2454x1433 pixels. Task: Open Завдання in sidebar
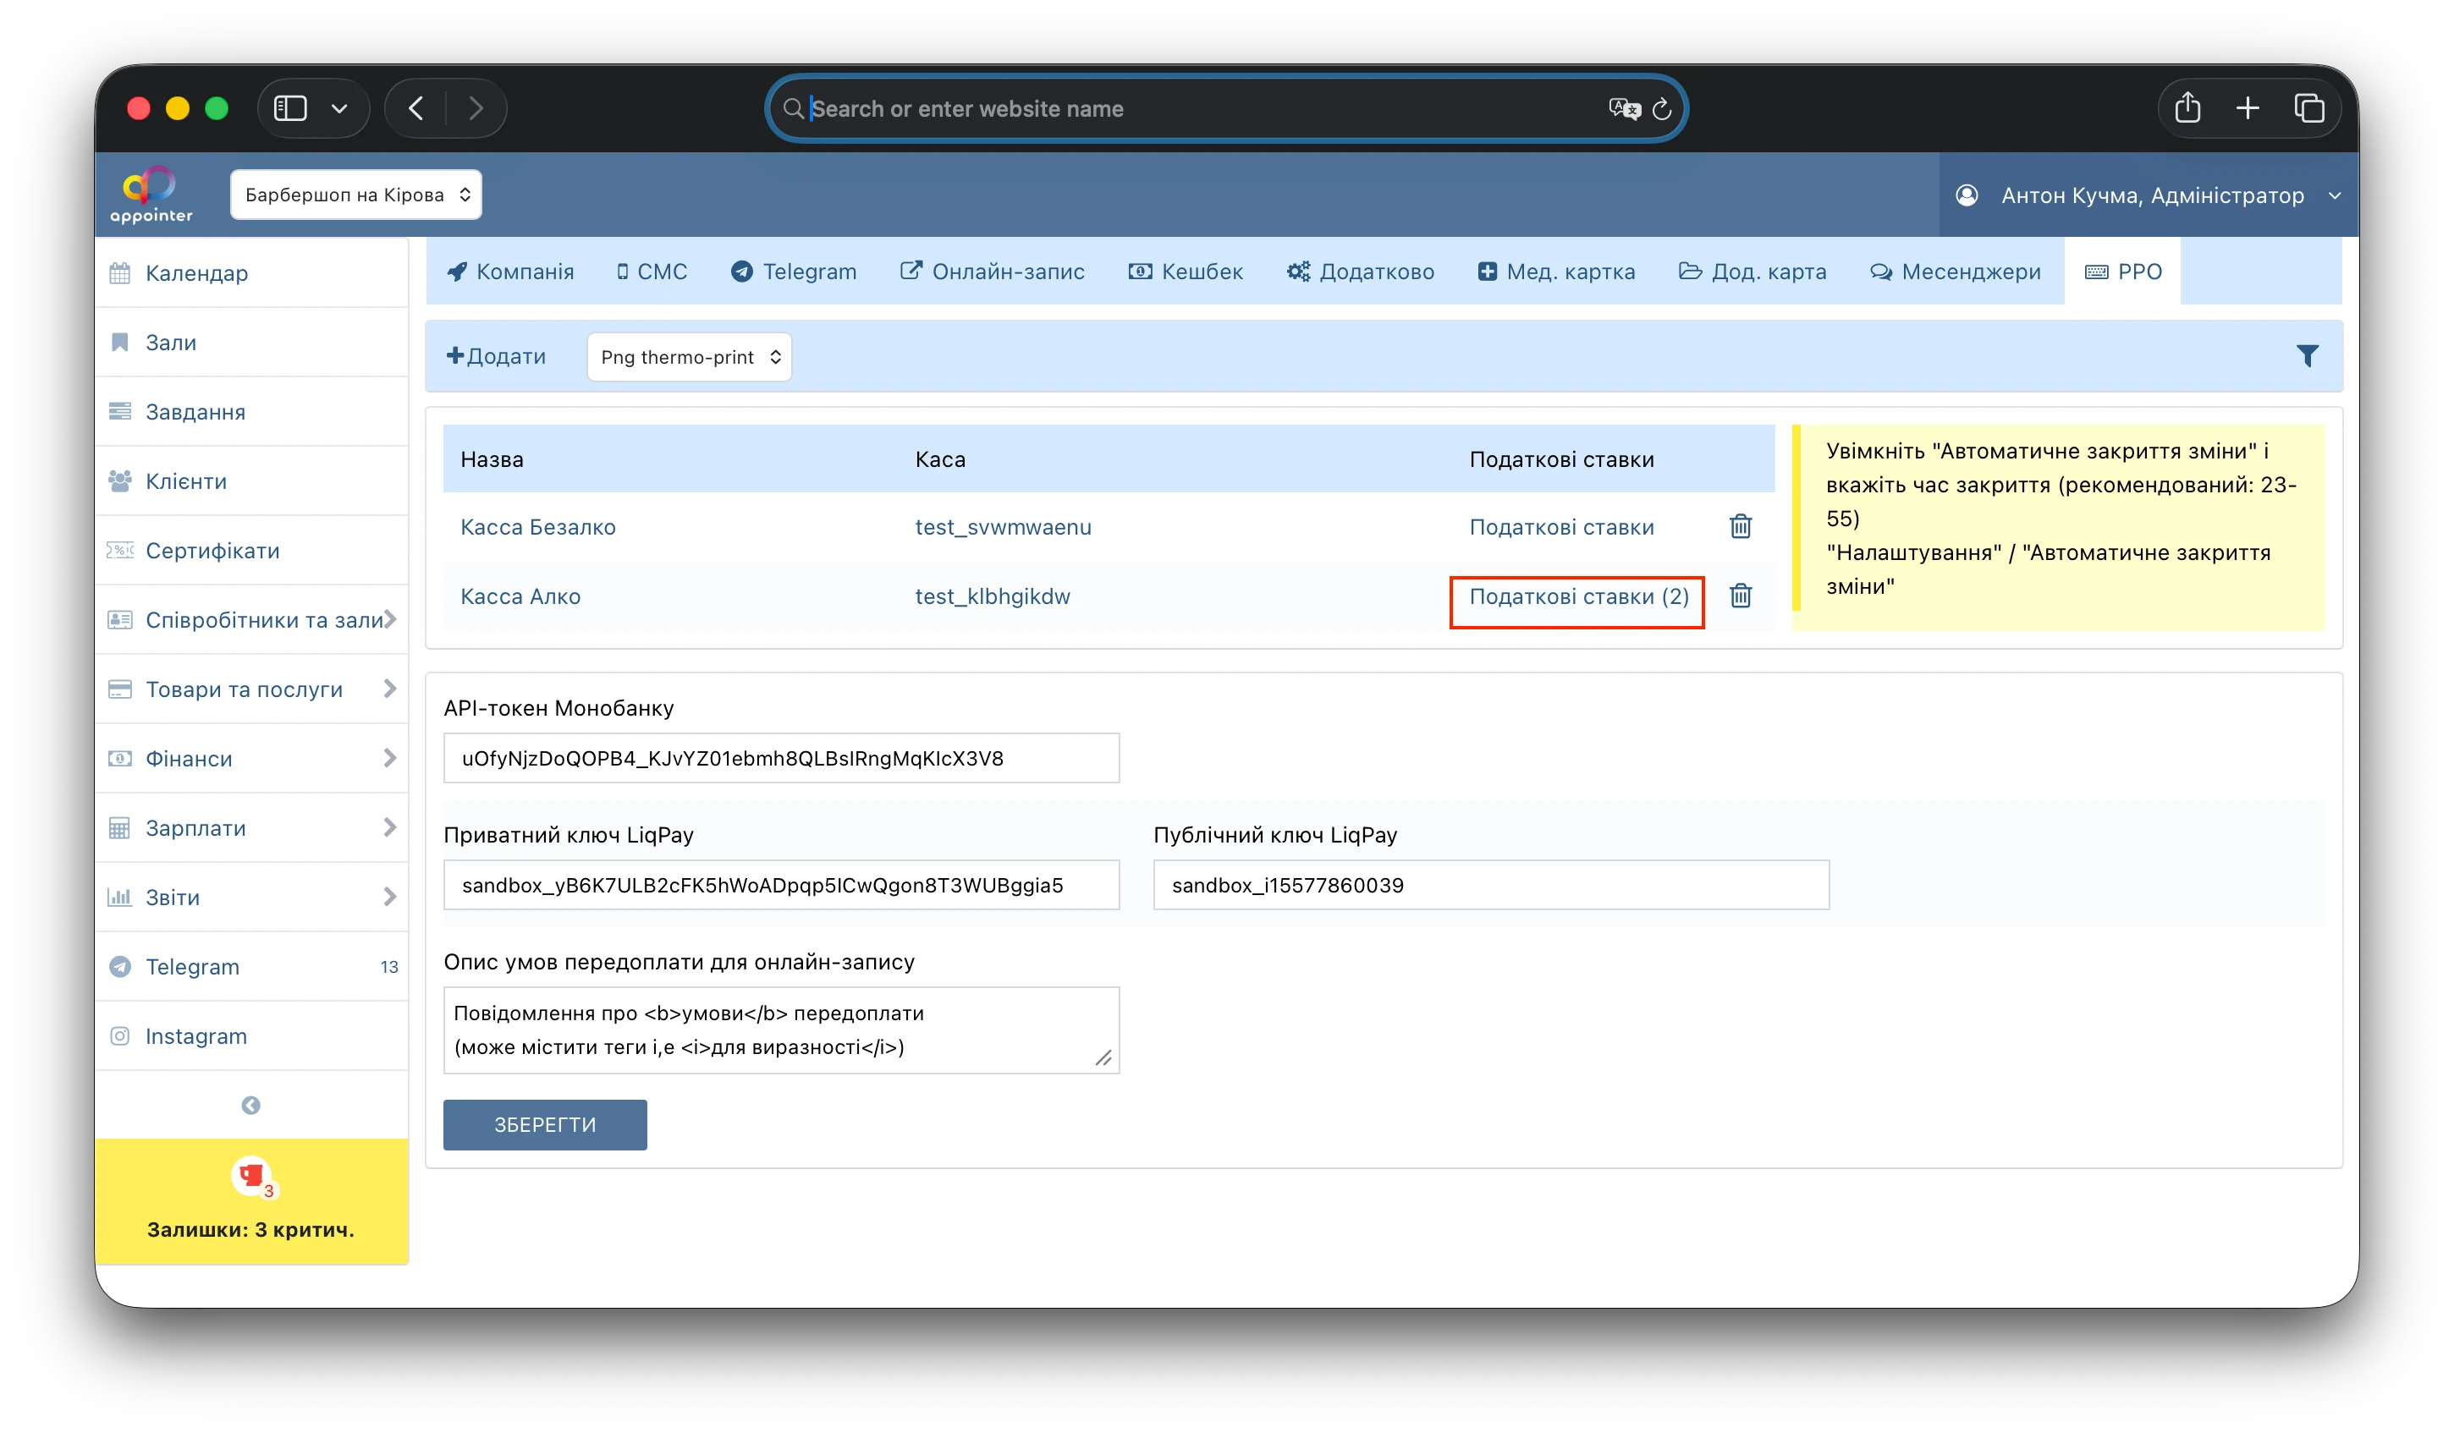pos(251,411)
